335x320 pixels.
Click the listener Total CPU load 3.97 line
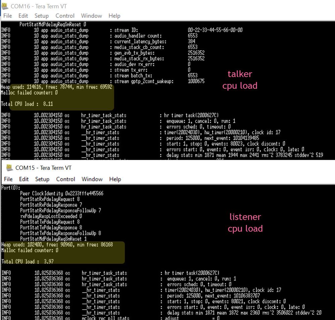[27, 261]
